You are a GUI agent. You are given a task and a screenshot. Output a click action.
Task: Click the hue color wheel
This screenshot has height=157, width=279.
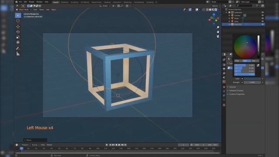pos(245,47)
